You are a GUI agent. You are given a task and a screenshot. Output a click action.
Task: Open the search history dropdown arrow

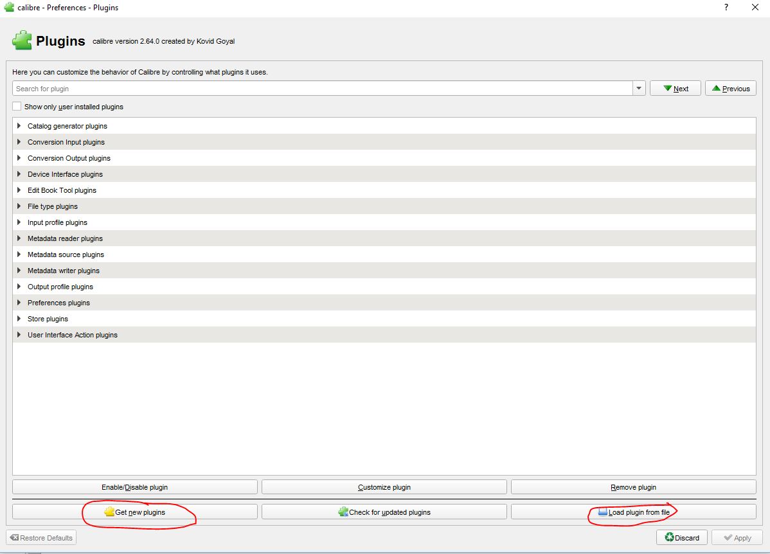point(638,89)
